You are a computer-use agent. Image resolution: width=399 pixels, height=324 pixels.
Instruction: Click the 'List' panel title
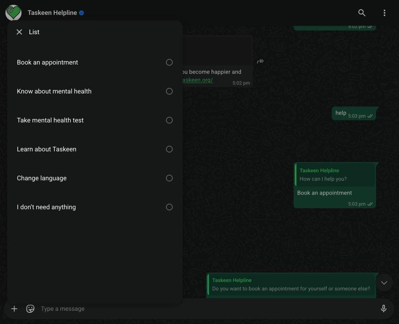point(34,32)
